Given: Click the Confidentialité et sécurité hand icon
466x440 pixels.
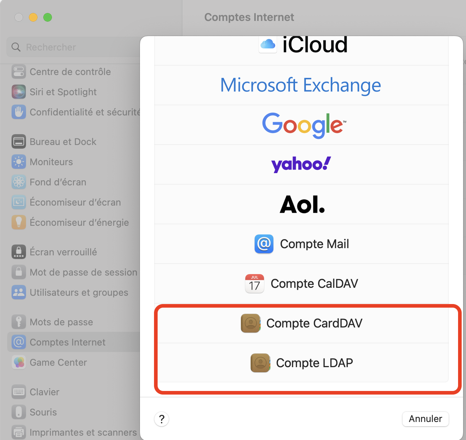Looking at the screenshot, I should click(19, 112).
